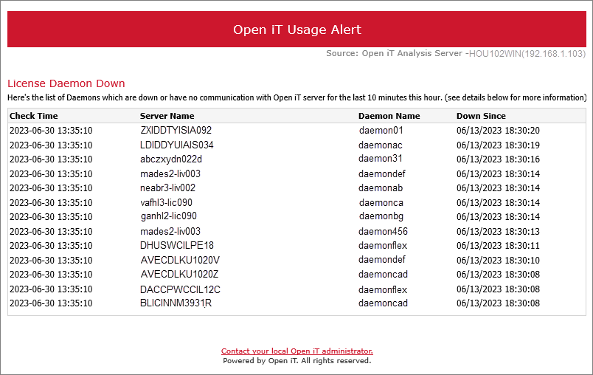Click the Powered by Open iT footer text
This screenshot has width=593, height=375.
tap(297, 361)
